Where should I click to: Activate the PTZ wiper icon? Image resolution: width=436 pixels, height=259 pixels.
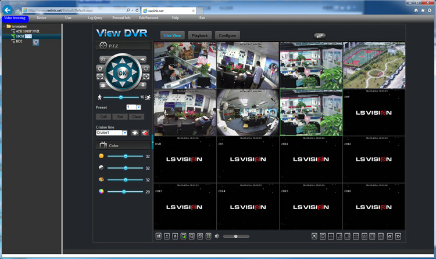point(103,59)
